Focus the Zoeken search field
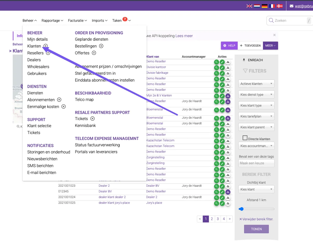This screenshot has width=313, height=247. tap(290, 21)
